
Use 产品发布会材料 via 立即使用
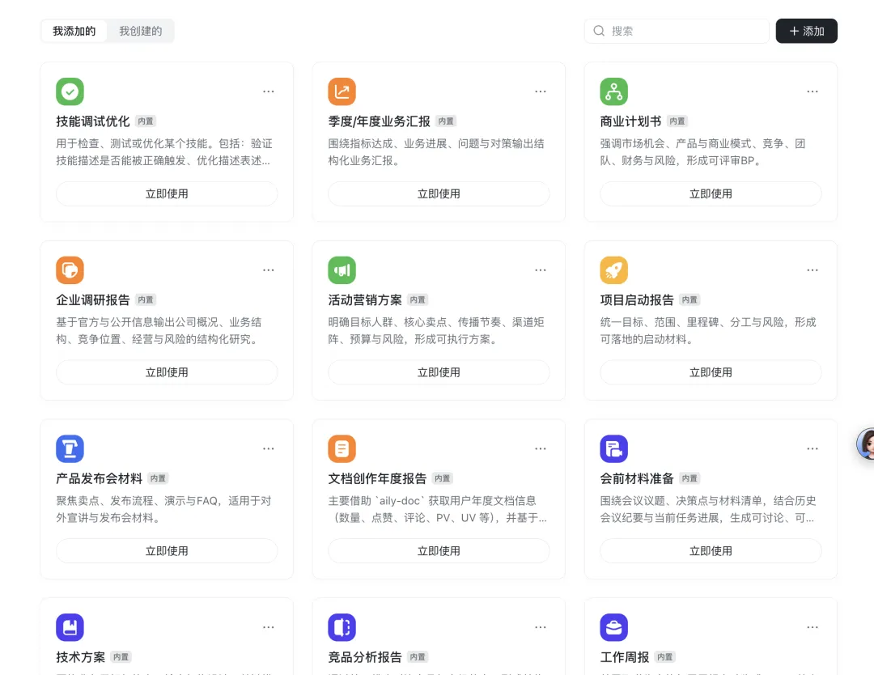(x=167, y=550)
